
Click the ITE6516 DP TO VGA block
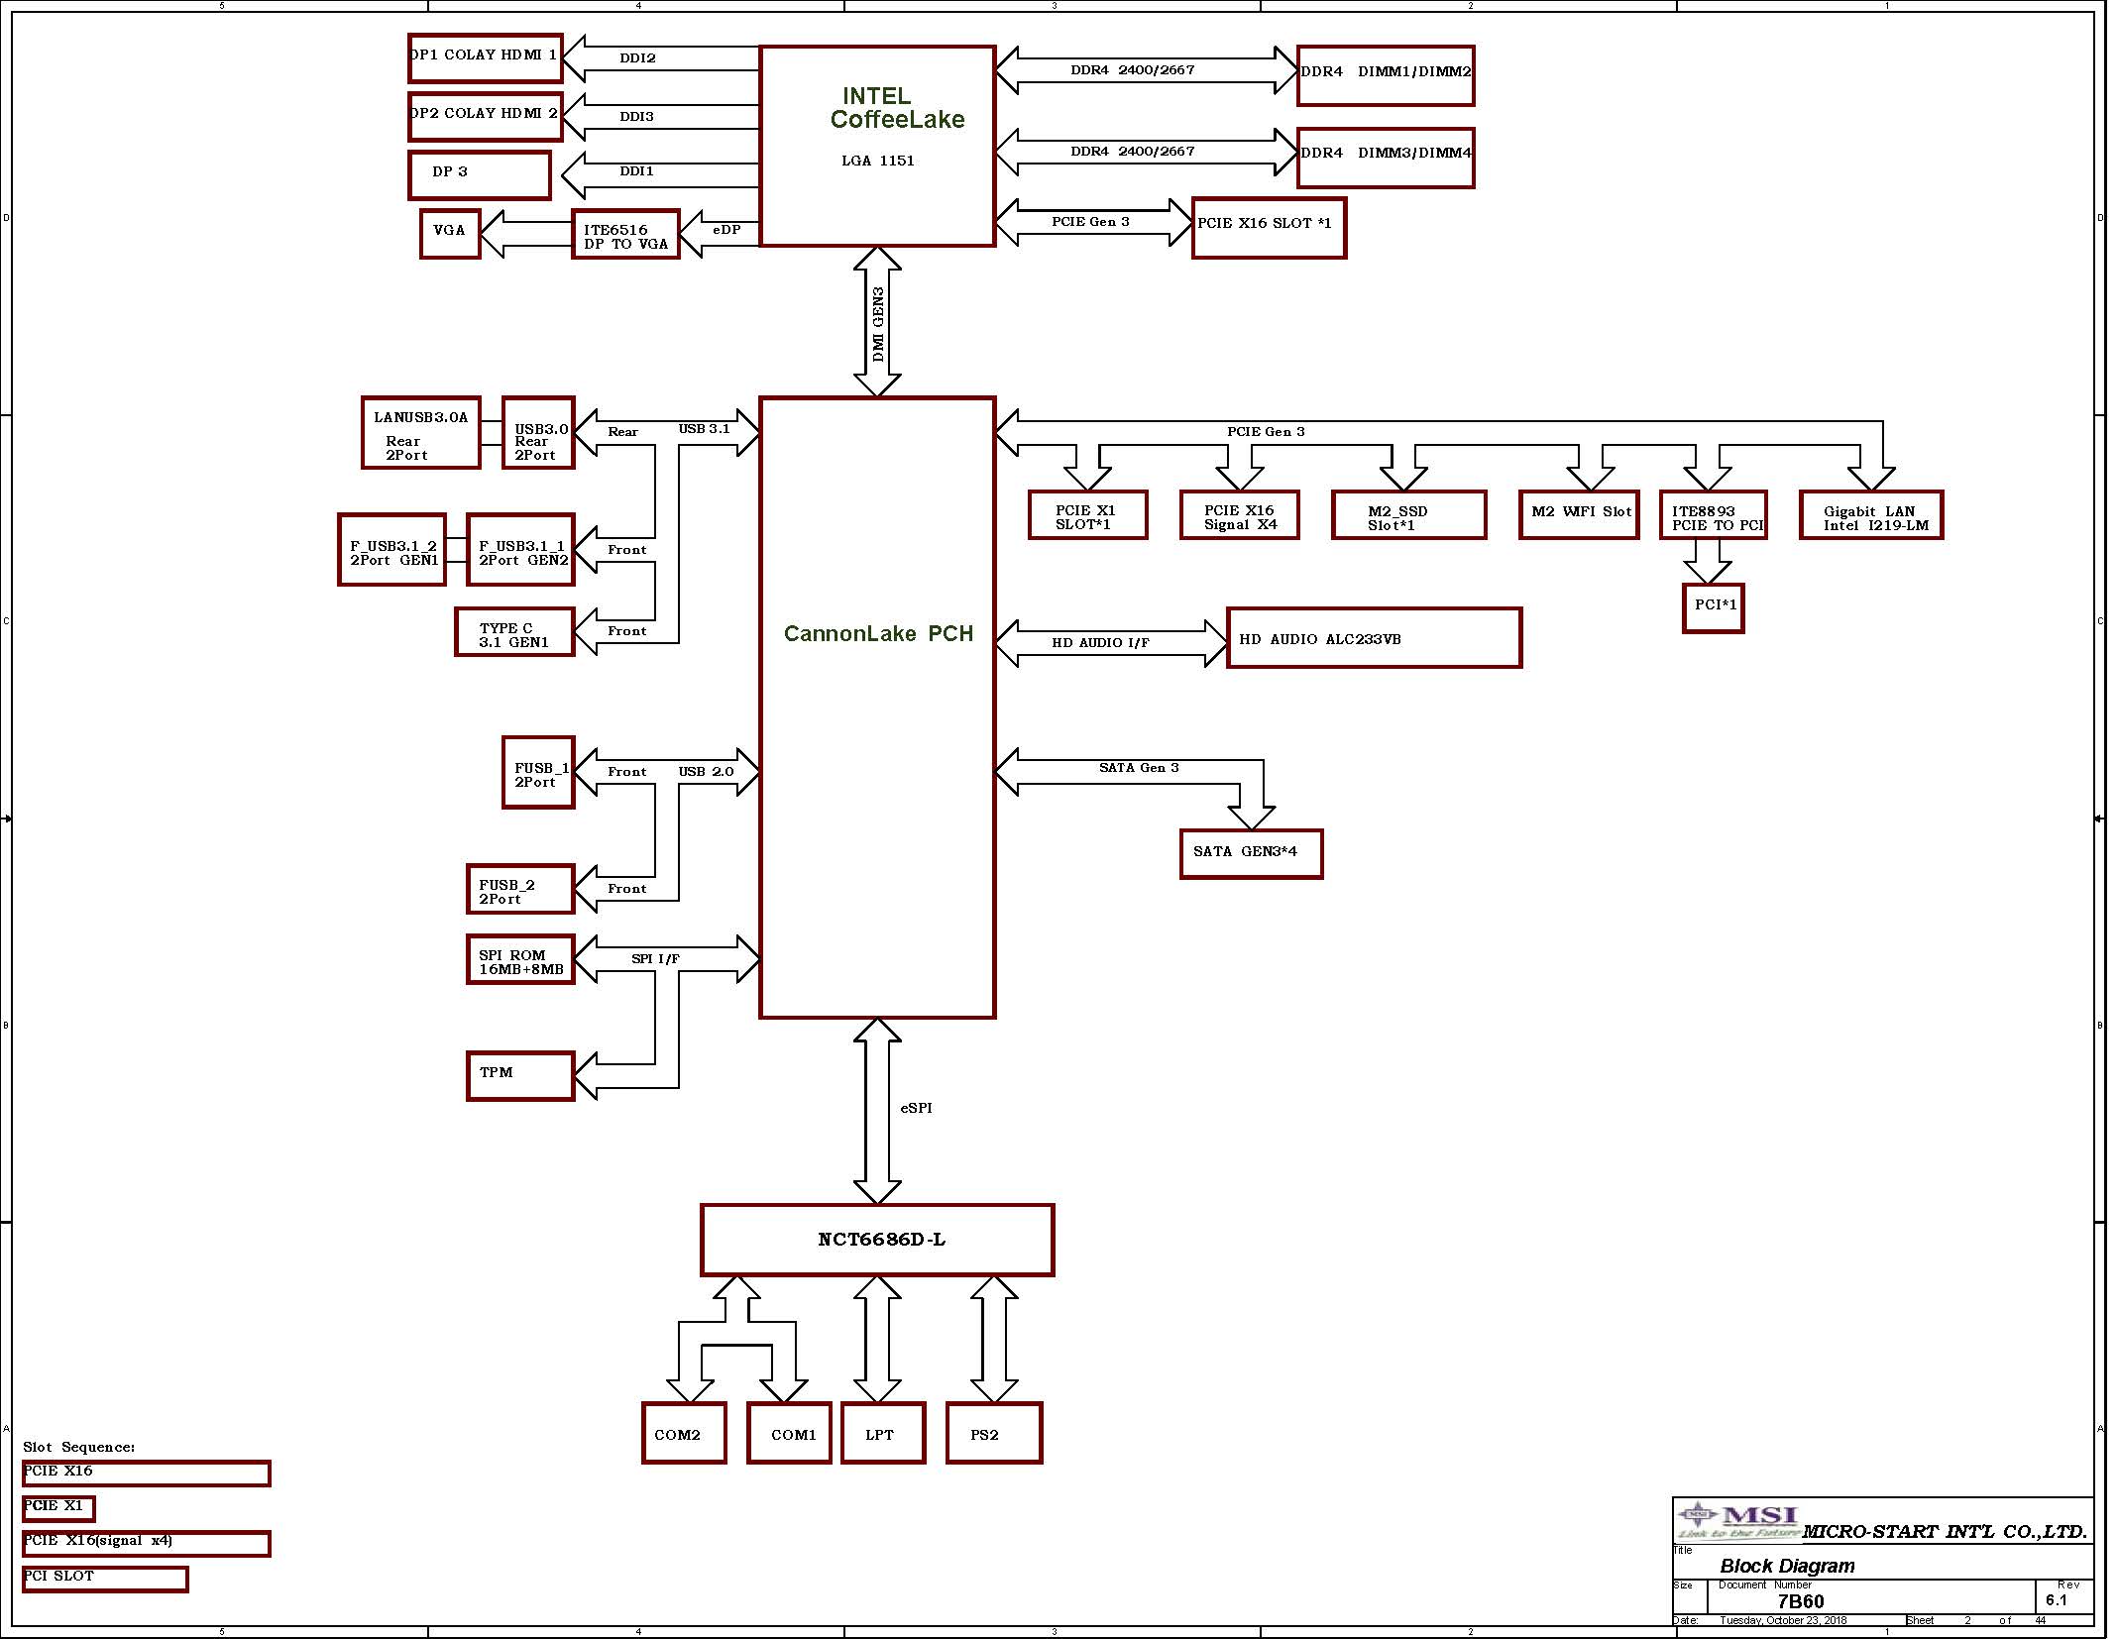click(x=625, y=236)
